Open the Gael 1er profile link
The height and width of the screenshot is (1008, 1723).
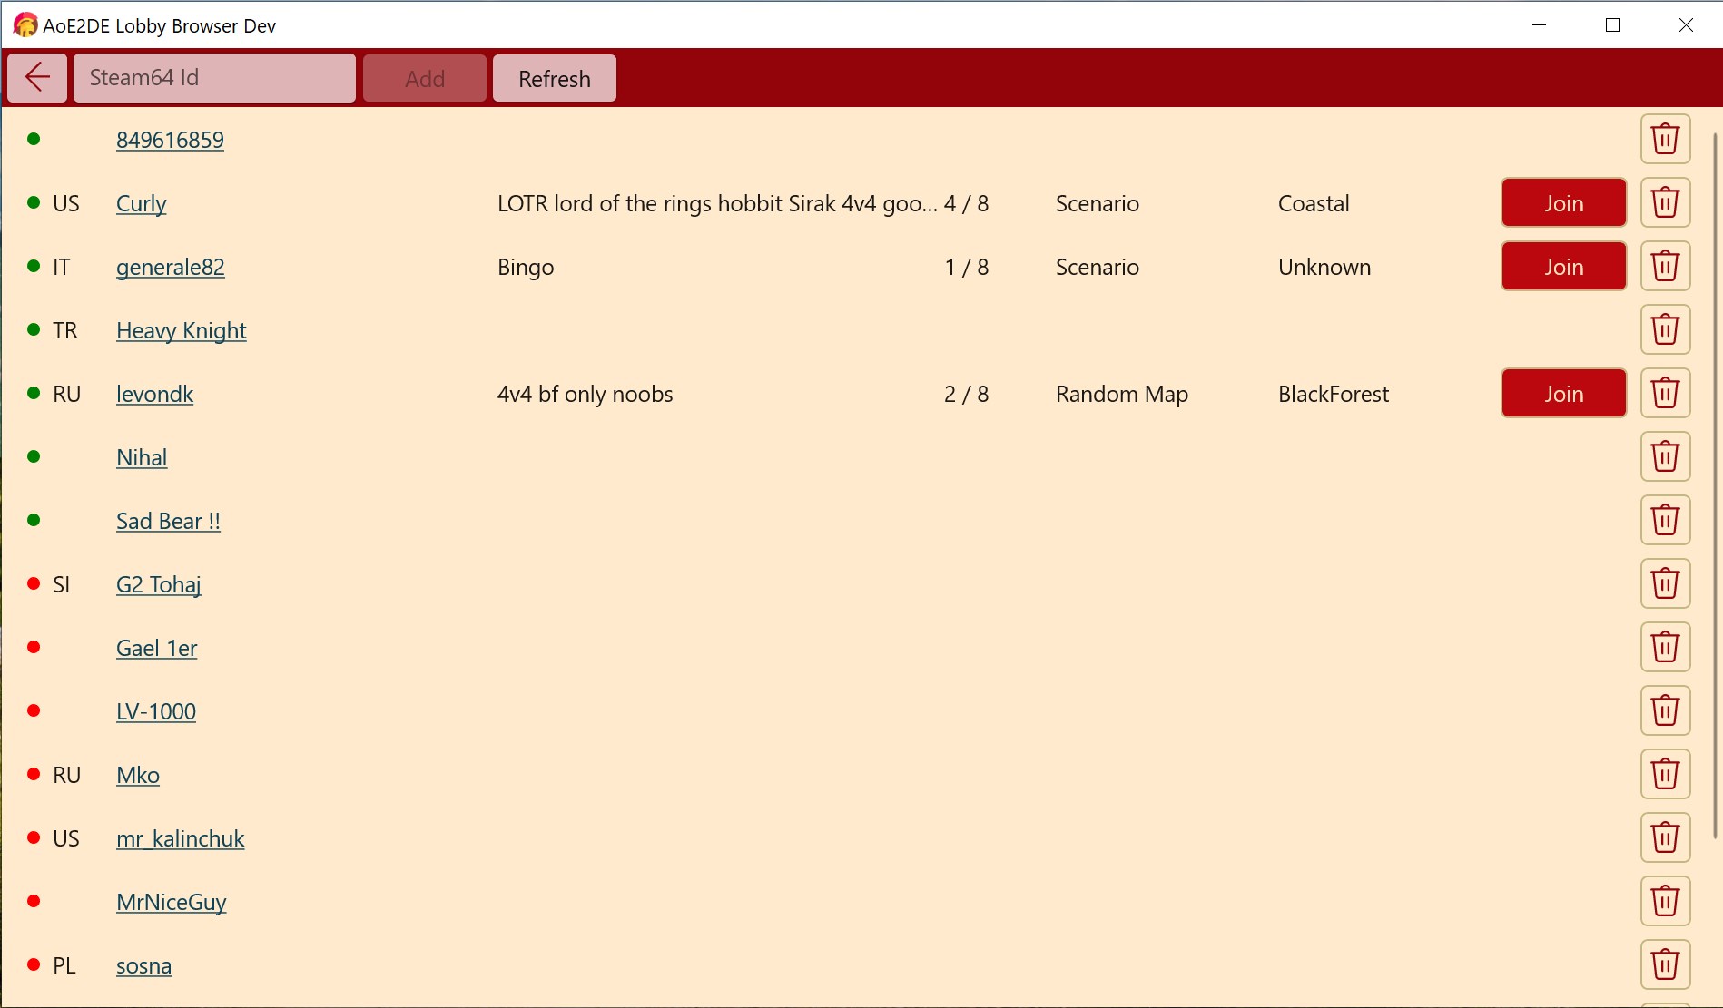click(157, 648)
